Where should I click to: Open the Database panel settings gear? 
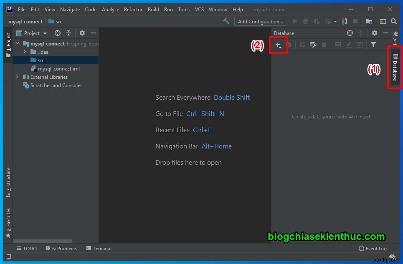(375, 33)
